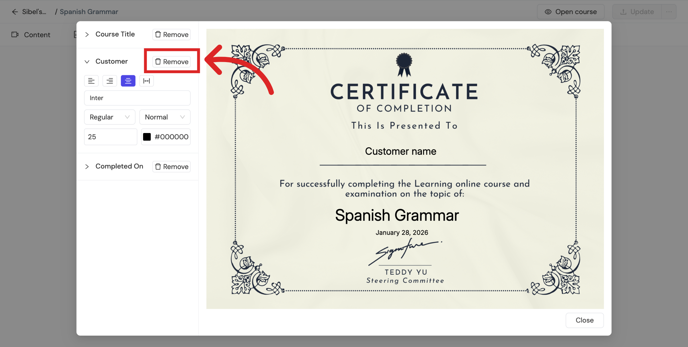Expand the Course Title section

click(87, 35)
